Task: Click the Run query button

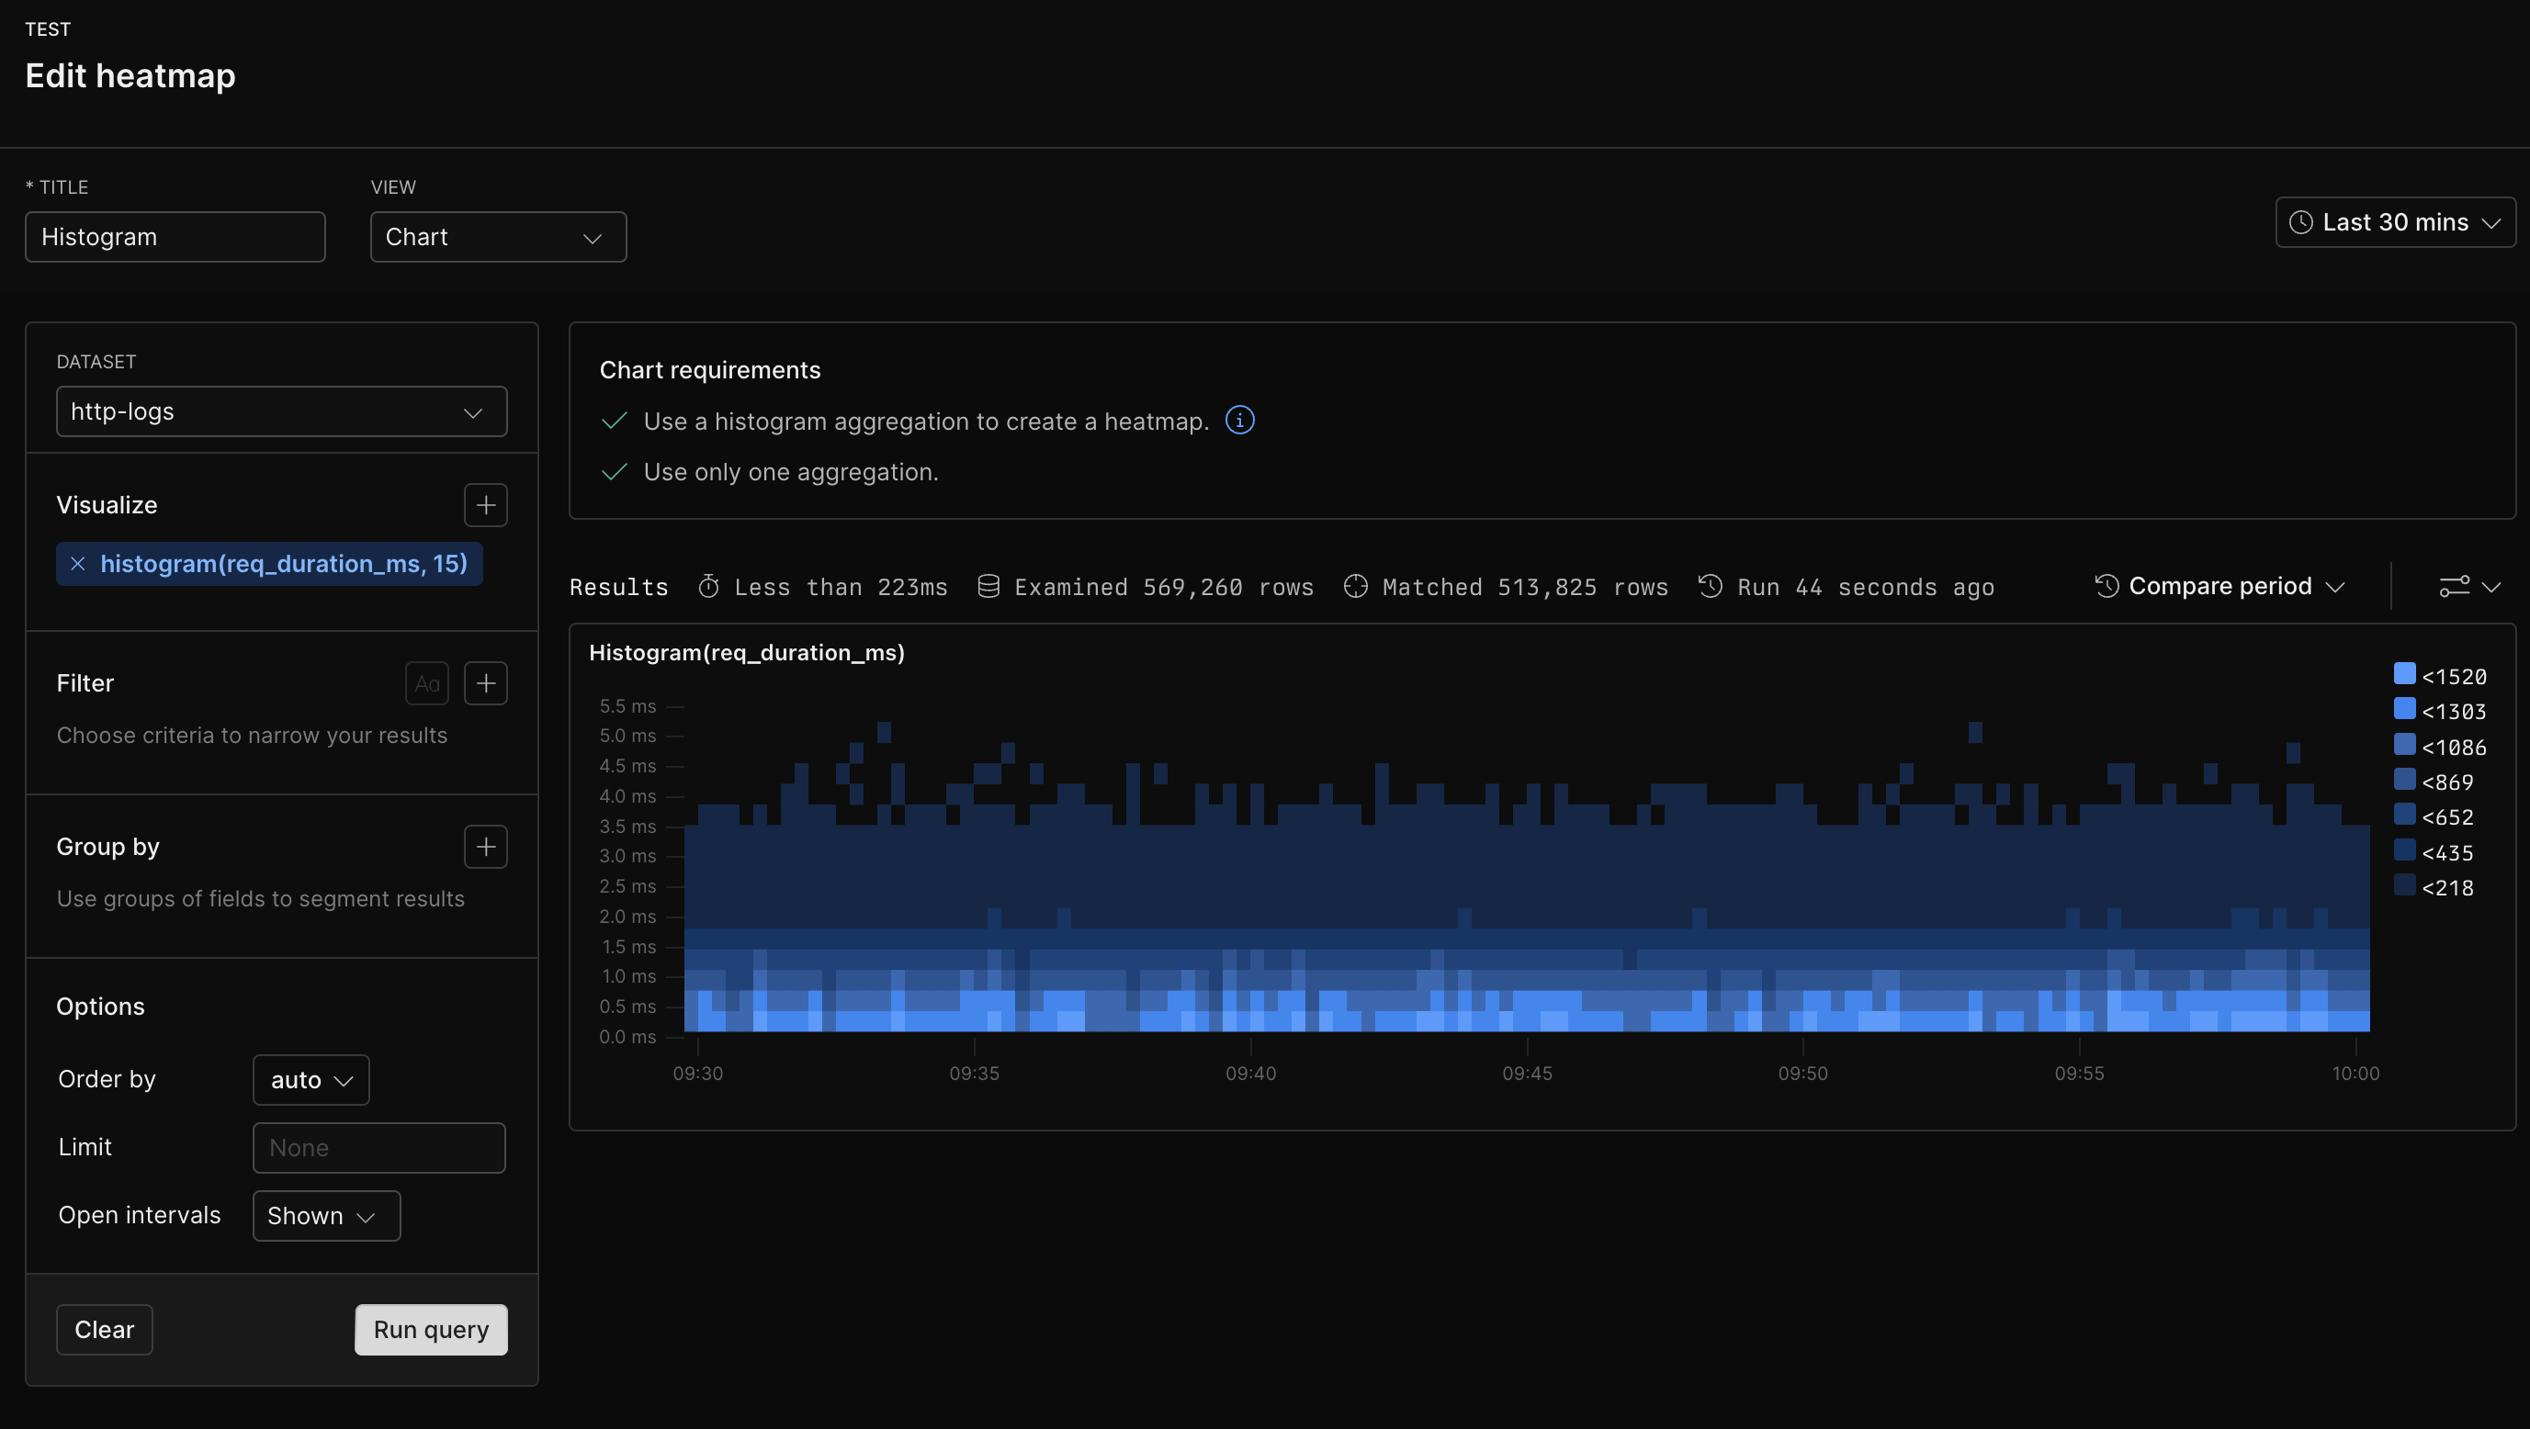Action: 430,1329
